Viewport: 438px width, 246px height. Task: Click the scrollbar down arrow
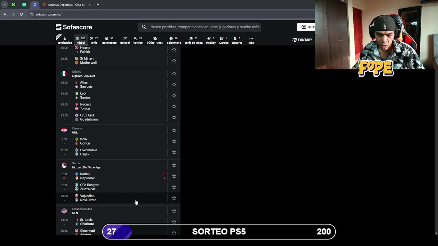(x=436, y=233)
